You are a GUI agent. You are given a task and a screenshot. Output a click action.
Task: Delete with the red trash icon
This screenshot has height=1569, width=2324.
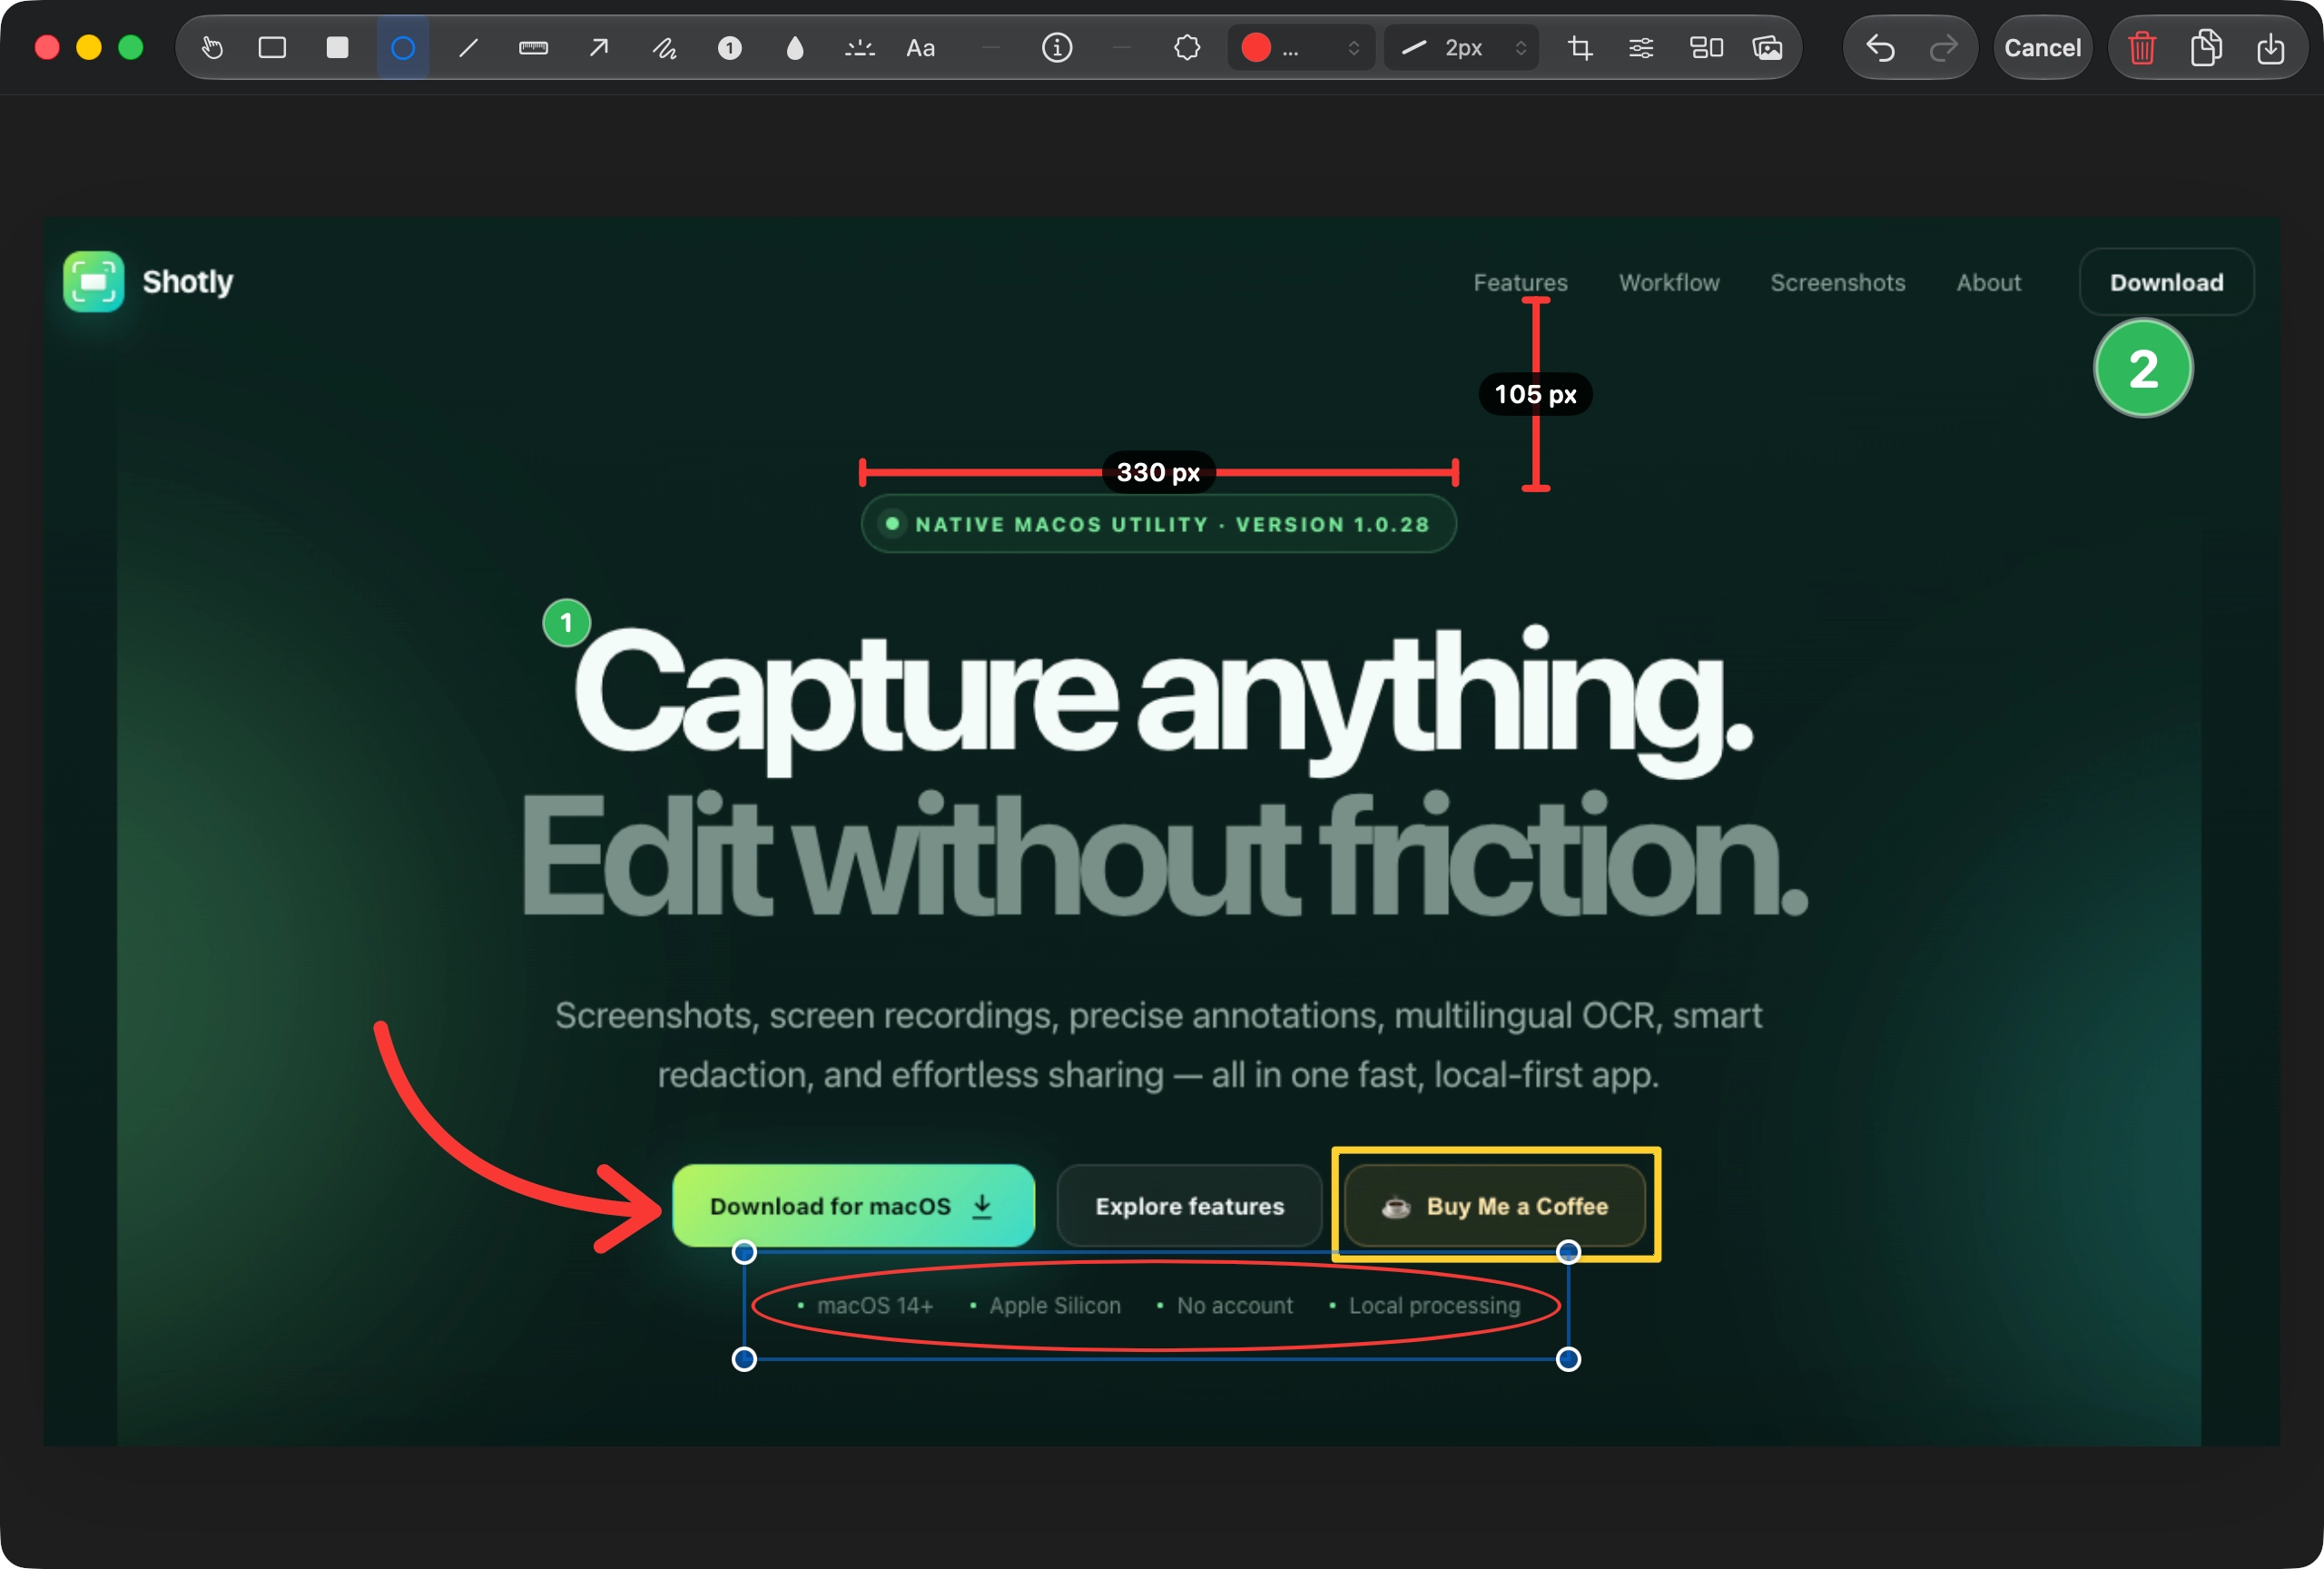(2141, 47)
